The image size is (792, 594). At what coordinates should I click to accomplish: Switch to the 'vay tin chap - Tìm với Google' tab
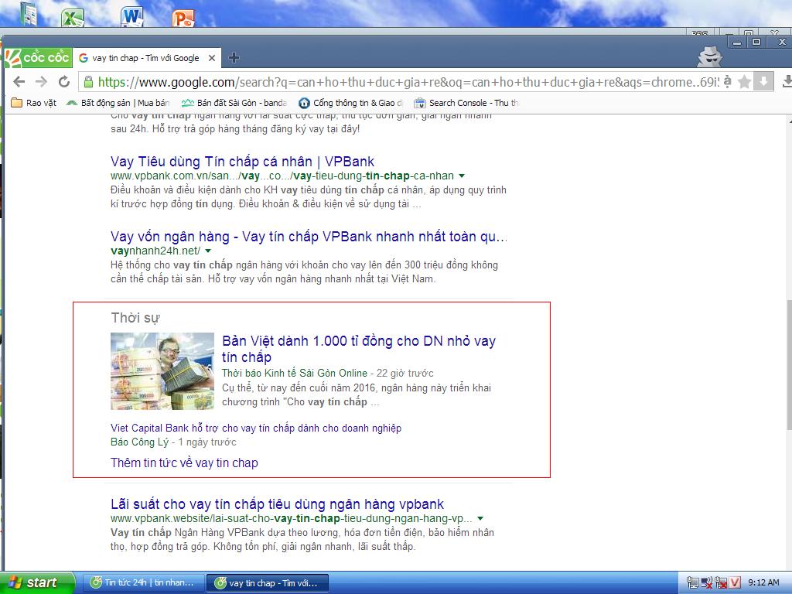click(146, 58)
